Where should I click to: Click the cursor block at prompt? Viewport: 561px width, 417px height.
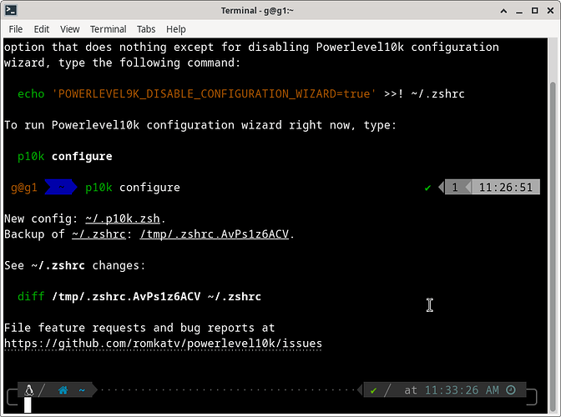(x=28, y=405)
